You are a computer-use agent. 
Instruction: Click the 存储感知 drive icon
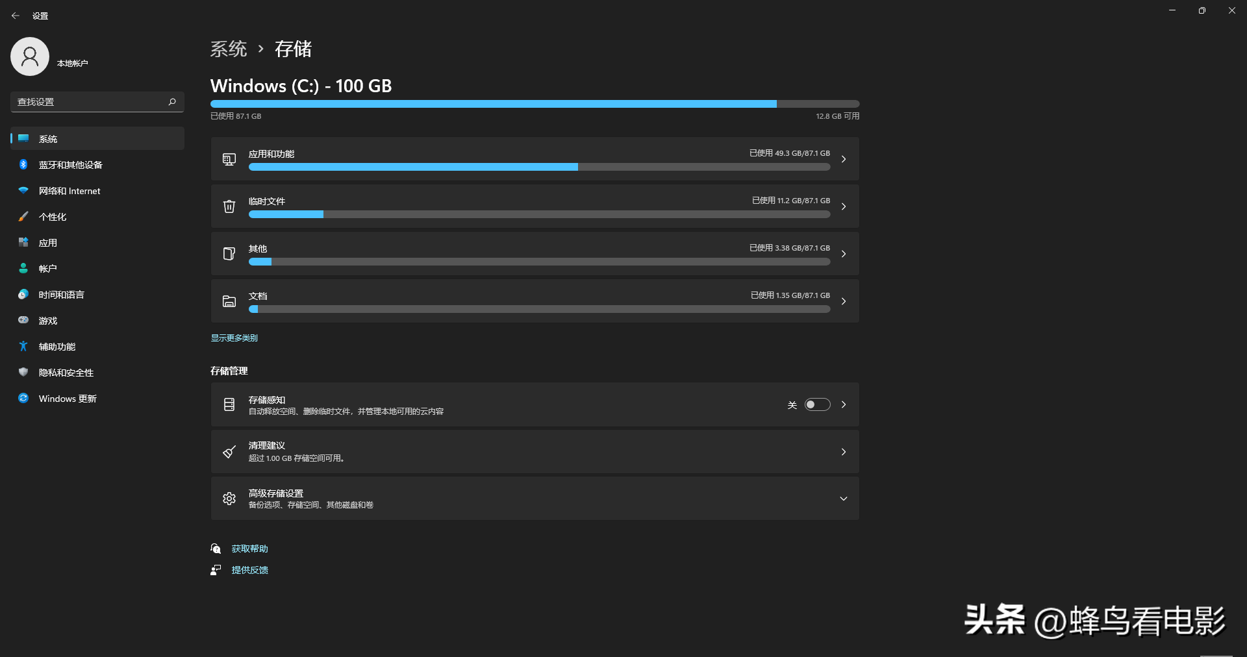coord(229,404)
